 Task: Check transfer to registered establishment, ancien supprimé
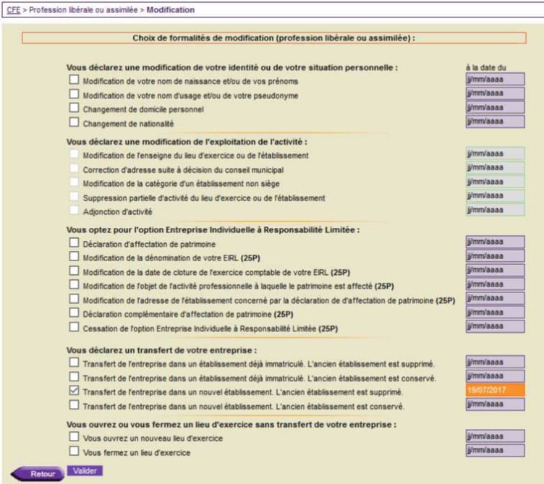click(74, 362)
